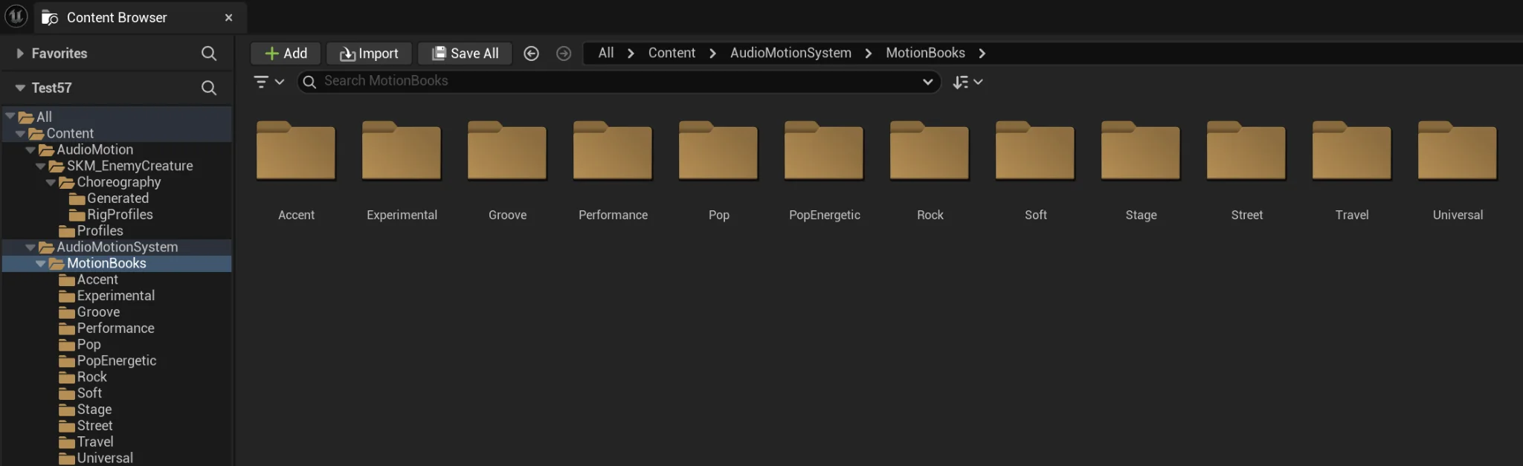The height and width of the screenshot is (466, 1523).
Task: Select the Soft folder thumbnail
Action: pyautogui.click(x=1035, y=151)
